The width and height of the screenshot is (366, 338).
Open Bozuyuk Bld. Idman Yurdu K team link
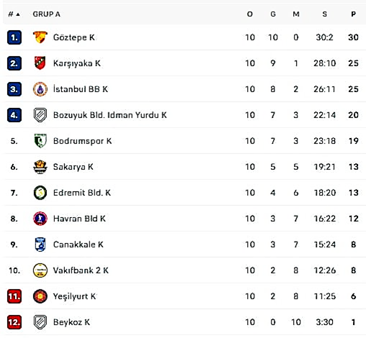click(x=110, y=115)
